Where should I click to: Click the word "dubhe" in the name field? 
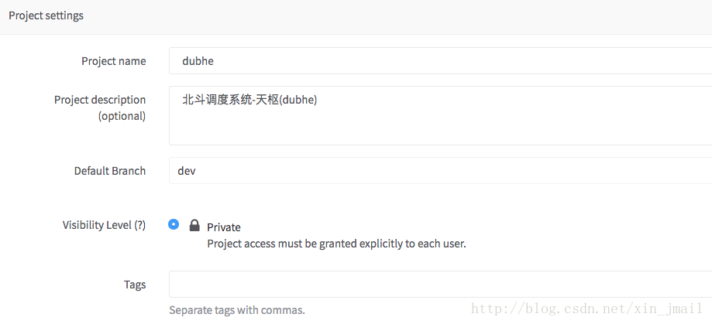(x=197, y=61)
